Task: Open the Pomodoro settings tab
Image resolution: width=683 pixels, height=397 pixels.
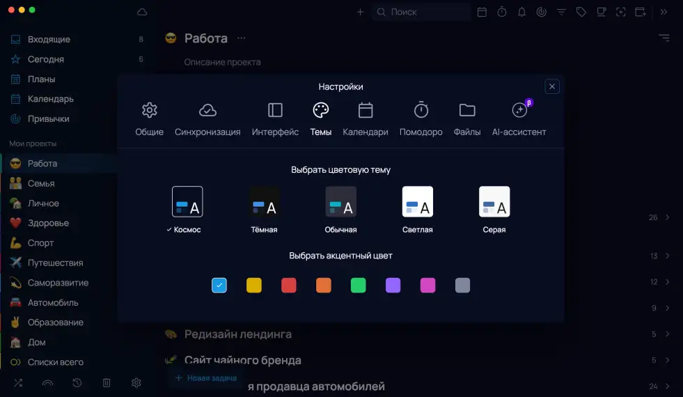Action: (x=421, y=118)
